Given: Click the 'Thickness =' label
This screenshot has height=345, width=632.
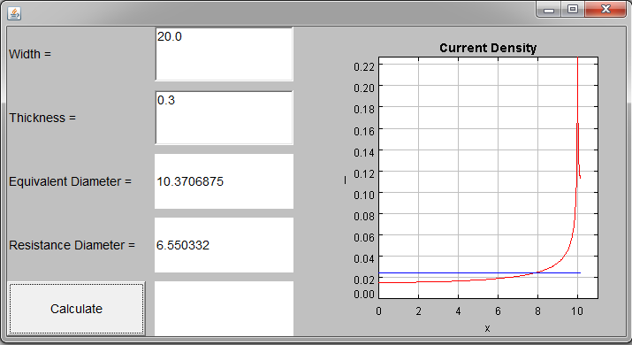Looking at the screenshot, I should (42, 118).
